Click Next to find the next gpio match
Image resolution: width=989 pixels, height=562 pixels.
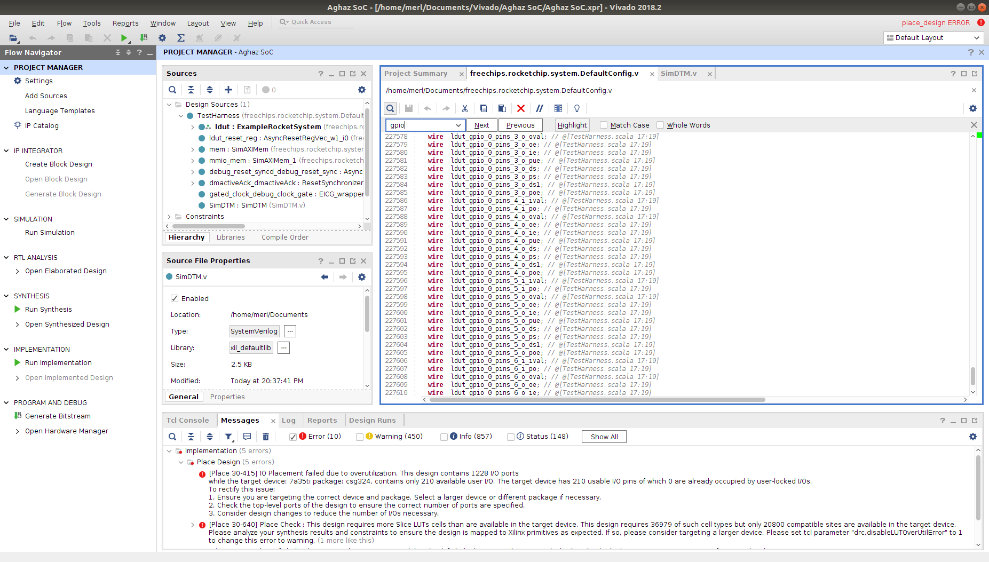[481, 125]
